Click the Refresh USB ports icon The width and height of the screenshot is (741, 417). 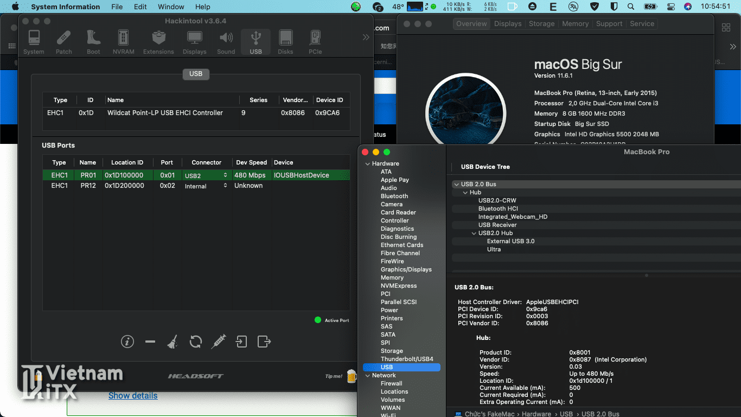coord(196,342)
